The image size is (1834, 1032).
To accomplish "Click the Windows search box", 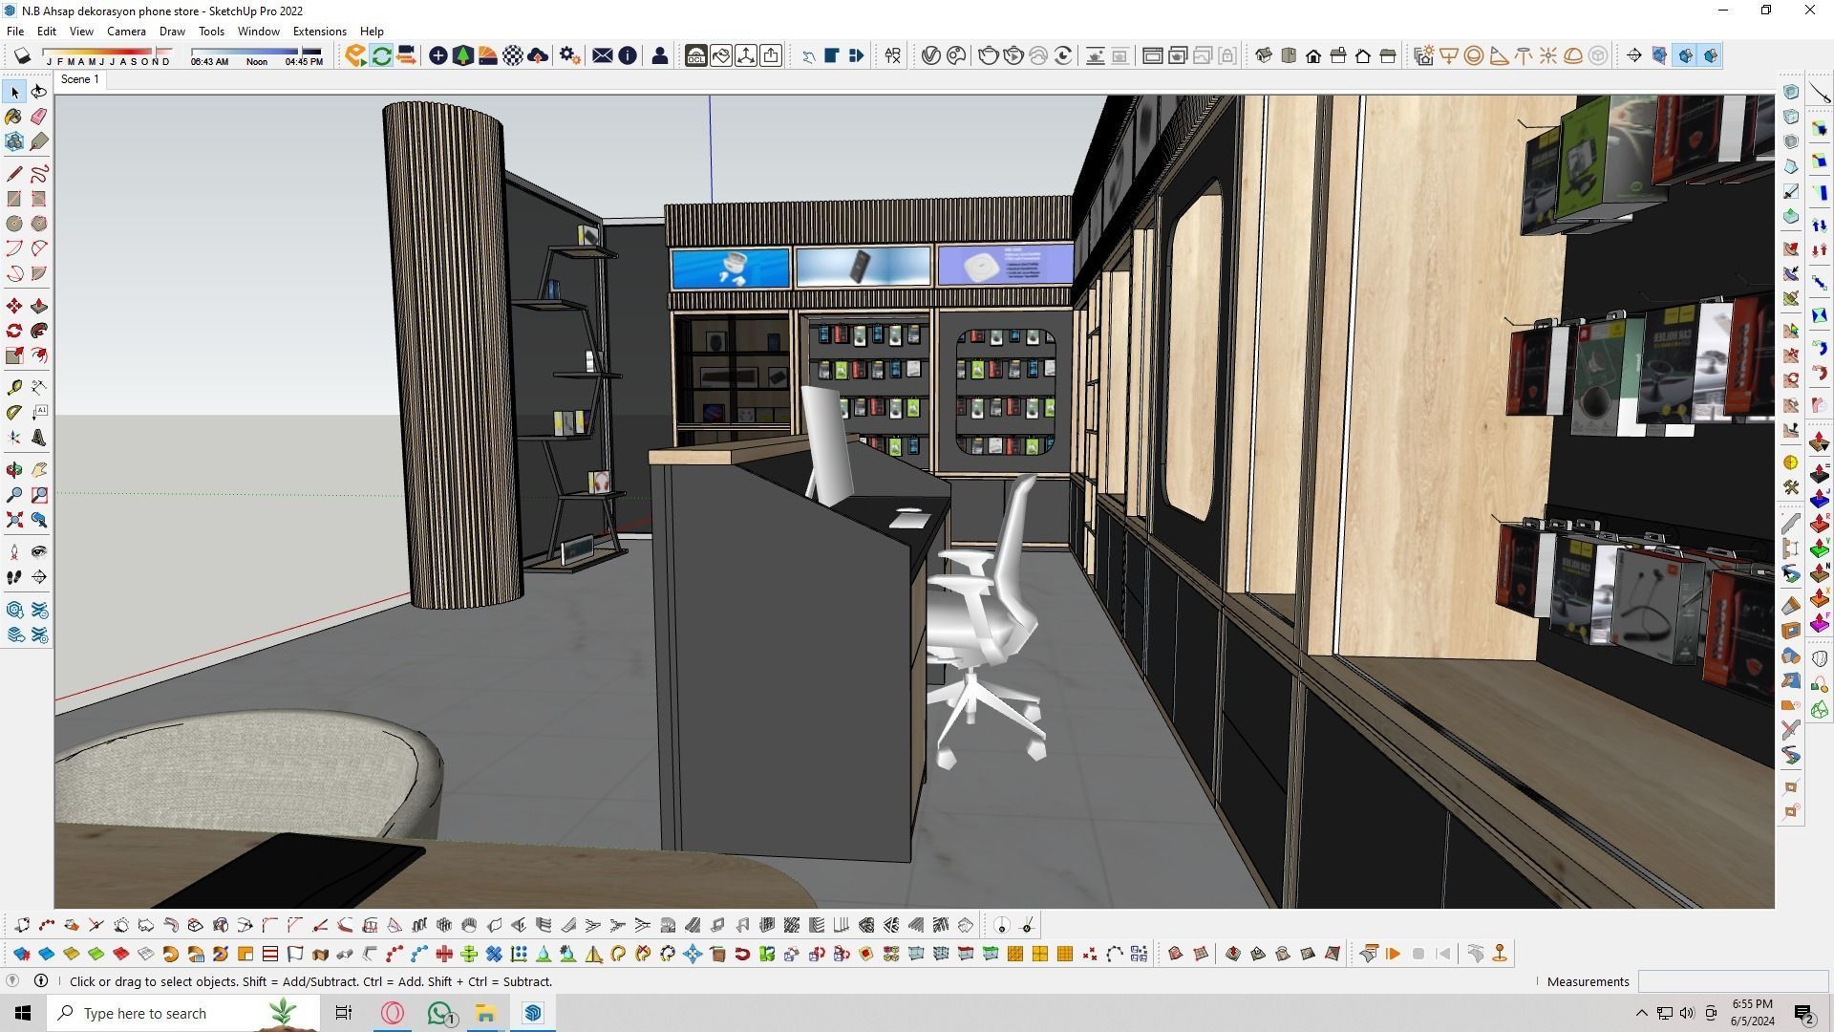I will pyautogui.click(x=183, y=1013).
